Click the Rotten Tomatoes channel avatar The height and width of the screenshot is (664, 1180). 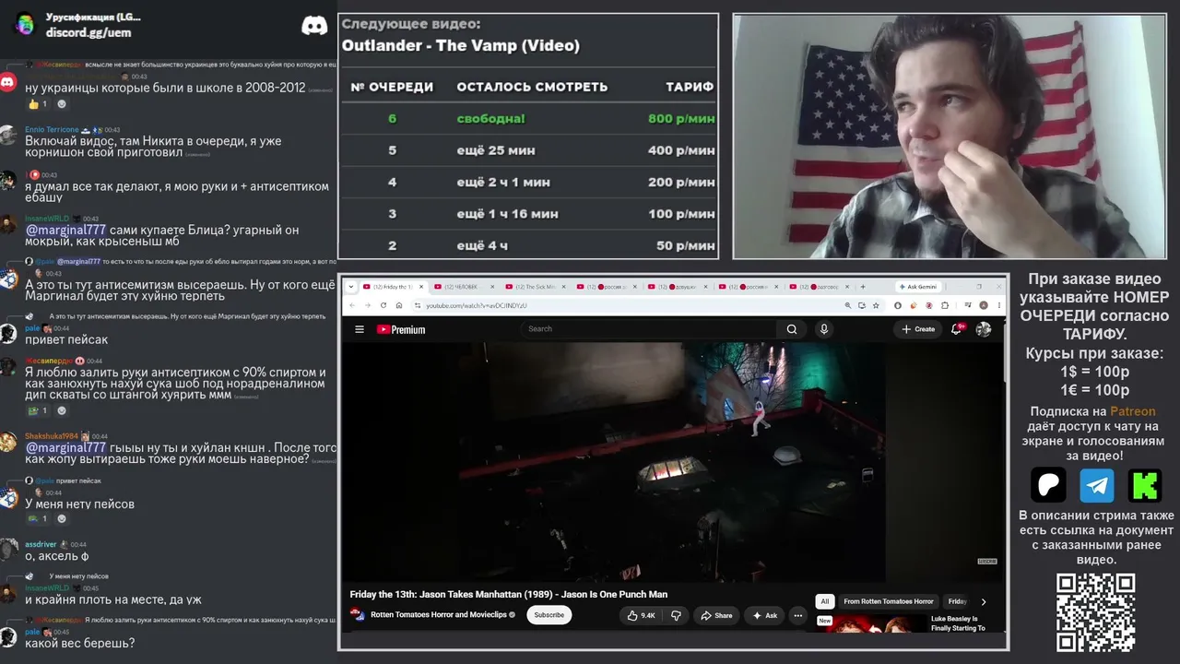point(357,614)
